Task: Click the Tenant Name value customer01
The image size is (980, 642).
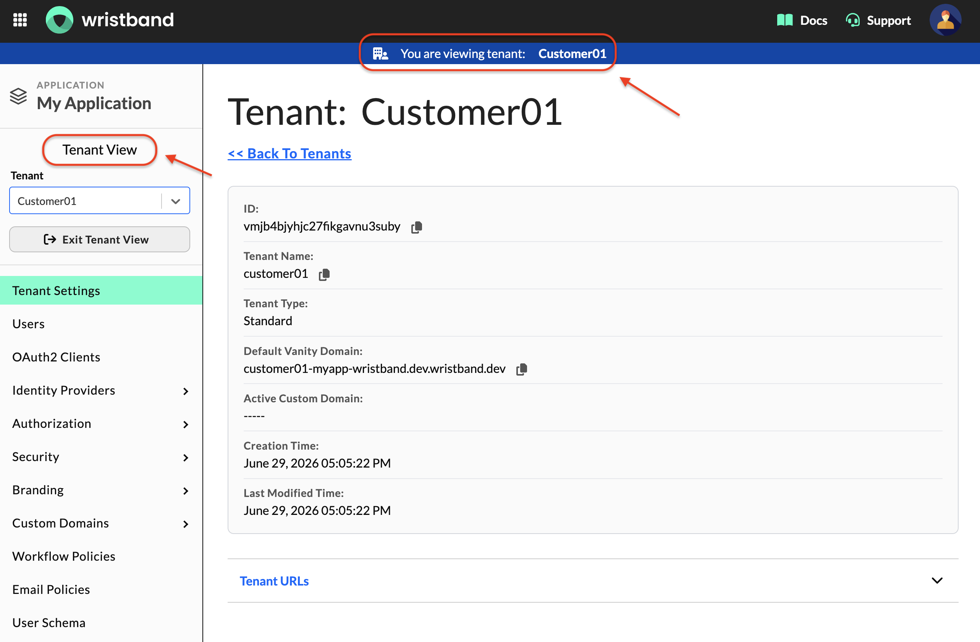Action: point(275,274)
